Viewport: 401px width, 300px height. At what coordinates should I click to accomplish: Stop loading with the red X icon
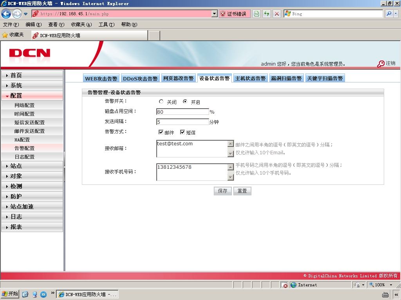point(277,14)
